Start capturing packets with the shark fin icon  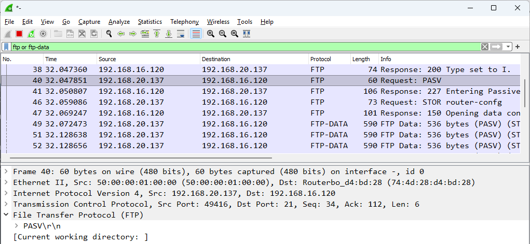pos(8,34)
